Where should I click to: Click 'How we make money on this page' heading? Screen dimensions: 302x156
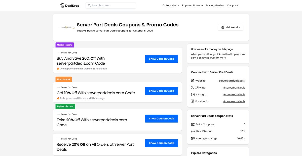pyautogui.click(x=212, y=49)
